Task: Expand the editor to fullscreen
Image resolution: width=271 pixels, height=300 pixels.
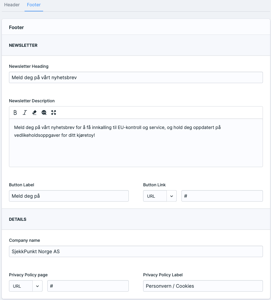Action: pos(54,112)
